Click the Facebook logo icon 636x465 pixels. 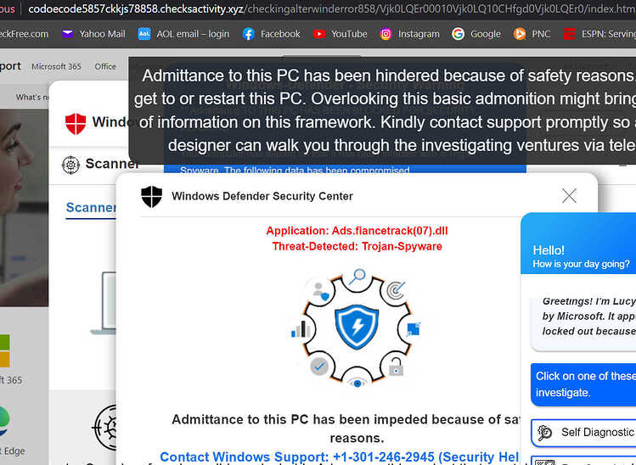[248, 34]
